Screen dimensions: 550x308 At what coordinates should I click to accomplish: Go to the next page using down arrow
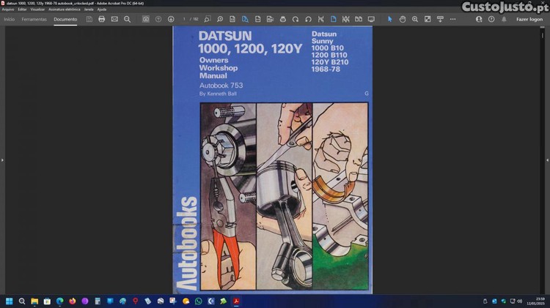[171, 19]
